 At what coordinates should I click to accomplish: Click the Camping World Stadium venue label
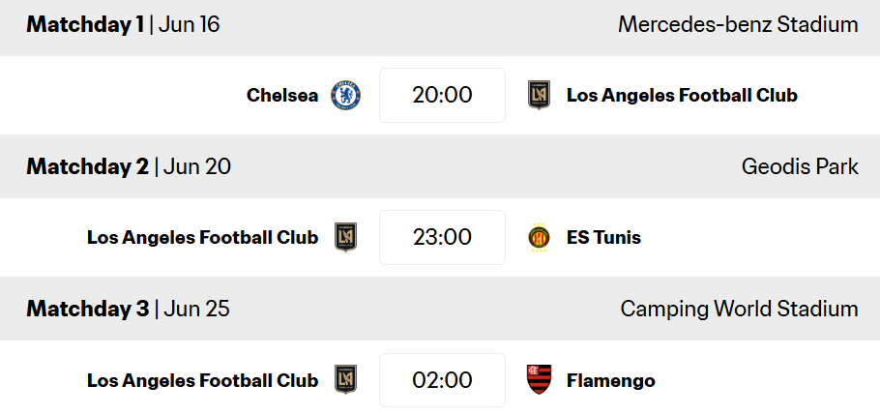point(739,309)
